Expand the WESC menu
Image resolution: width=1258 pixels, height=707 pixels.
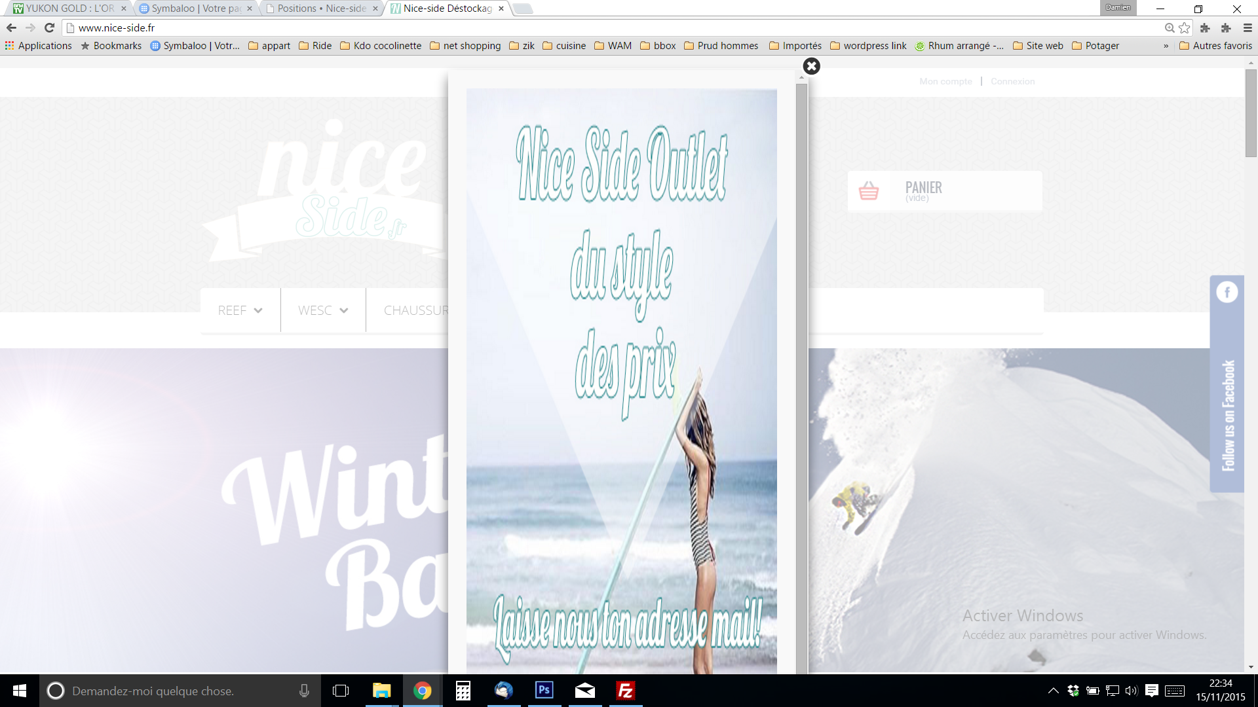coord(323,310)
